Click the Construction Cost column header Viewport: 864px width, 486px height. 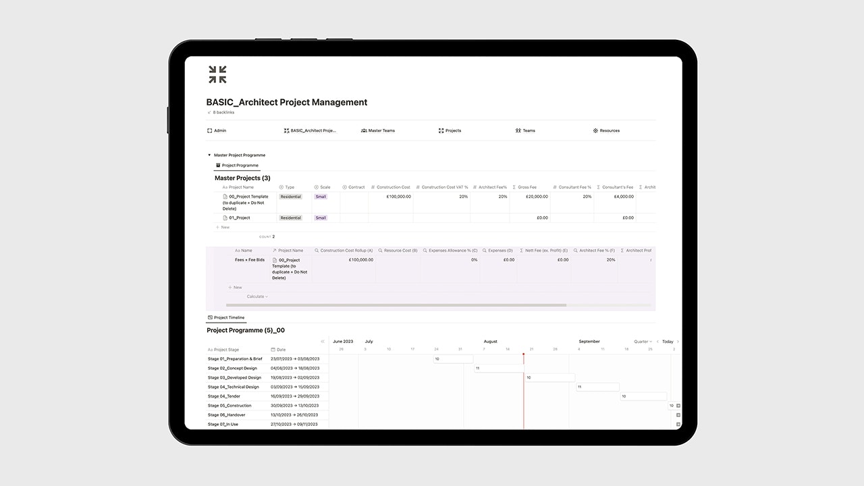tap(391, 187)
